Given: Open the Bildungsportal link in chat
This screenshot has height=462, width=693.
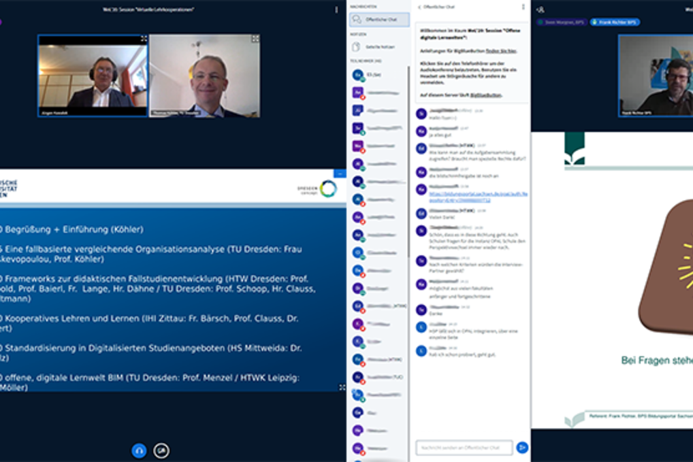Looking at the screenshot, I should [478, 197].
